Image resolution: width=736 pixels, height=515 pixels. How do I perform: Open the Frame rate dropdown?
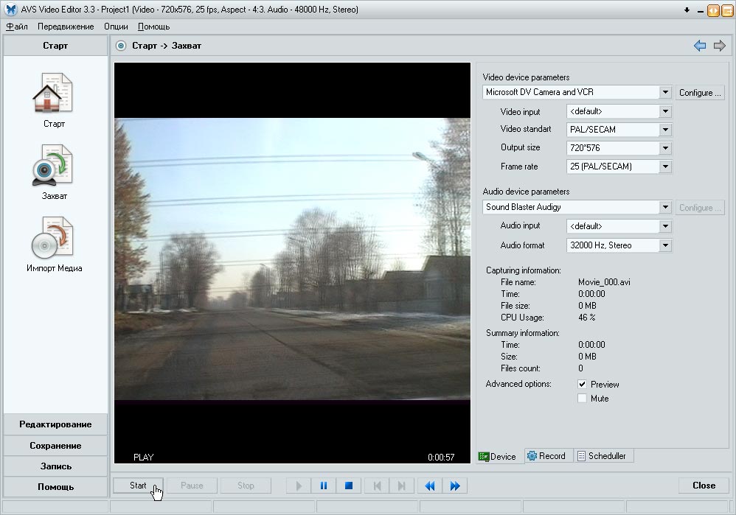click(x=665, y=167)
